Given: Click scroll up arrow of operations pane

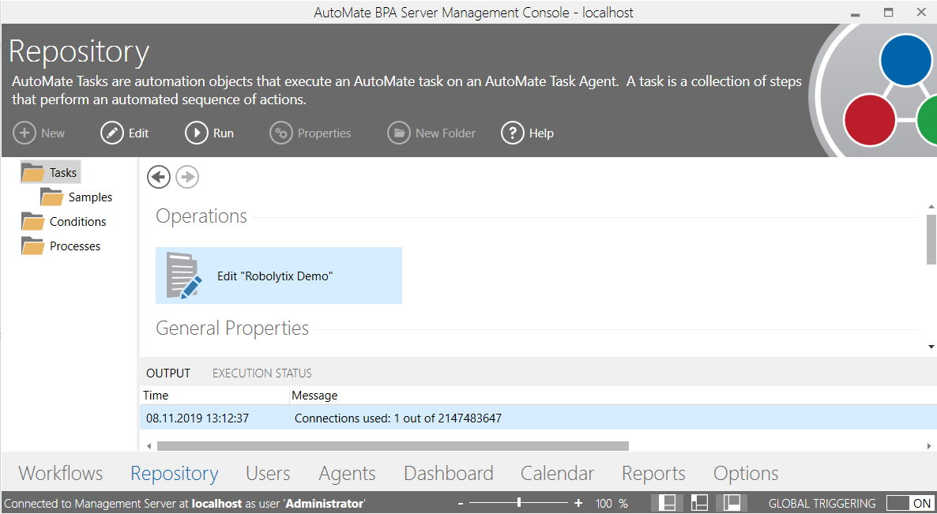Looking at the screenshot, I should (931, 206).
